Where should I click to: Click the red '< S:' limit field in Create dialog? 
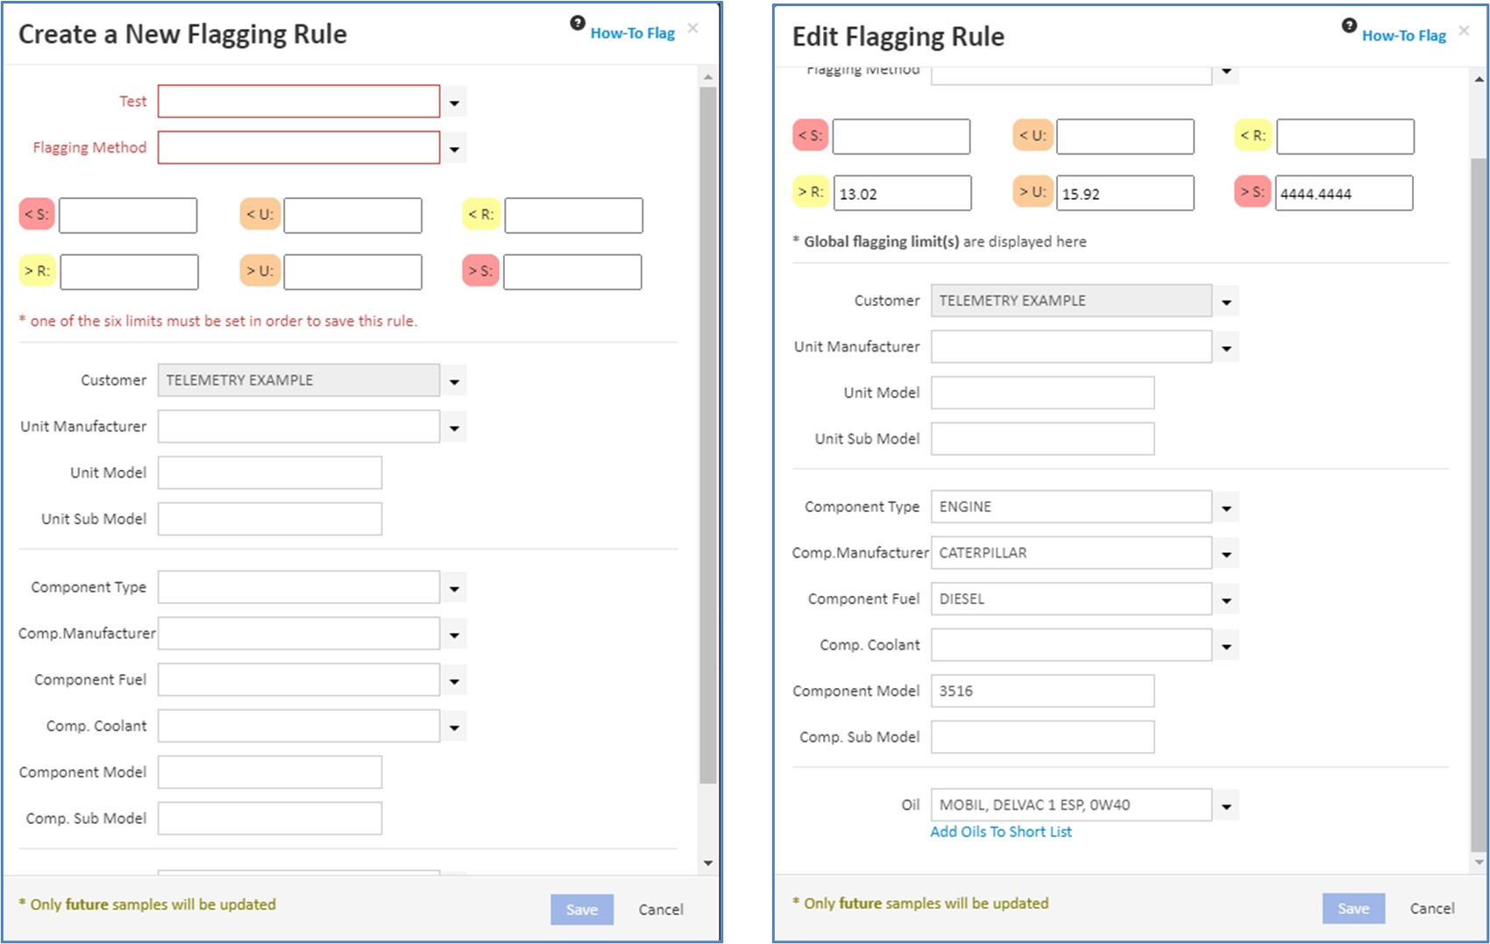tap(128, 216)
